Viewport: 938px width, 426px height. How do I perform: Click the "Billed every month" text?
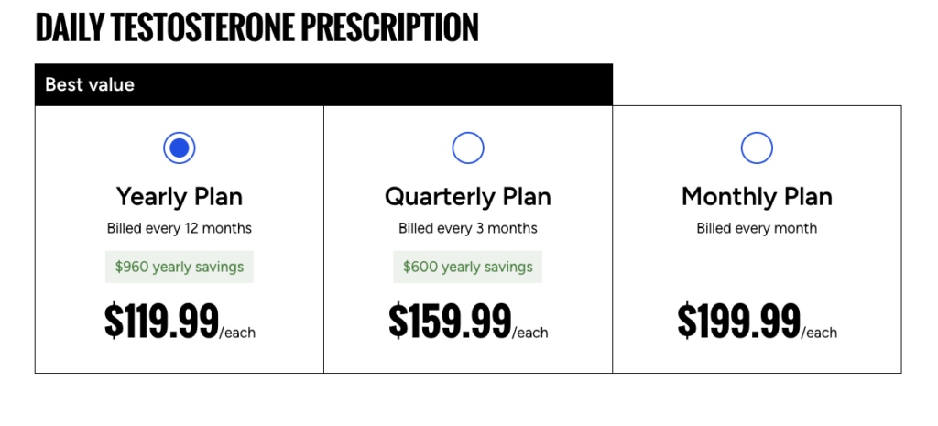[x=757, y=228]
